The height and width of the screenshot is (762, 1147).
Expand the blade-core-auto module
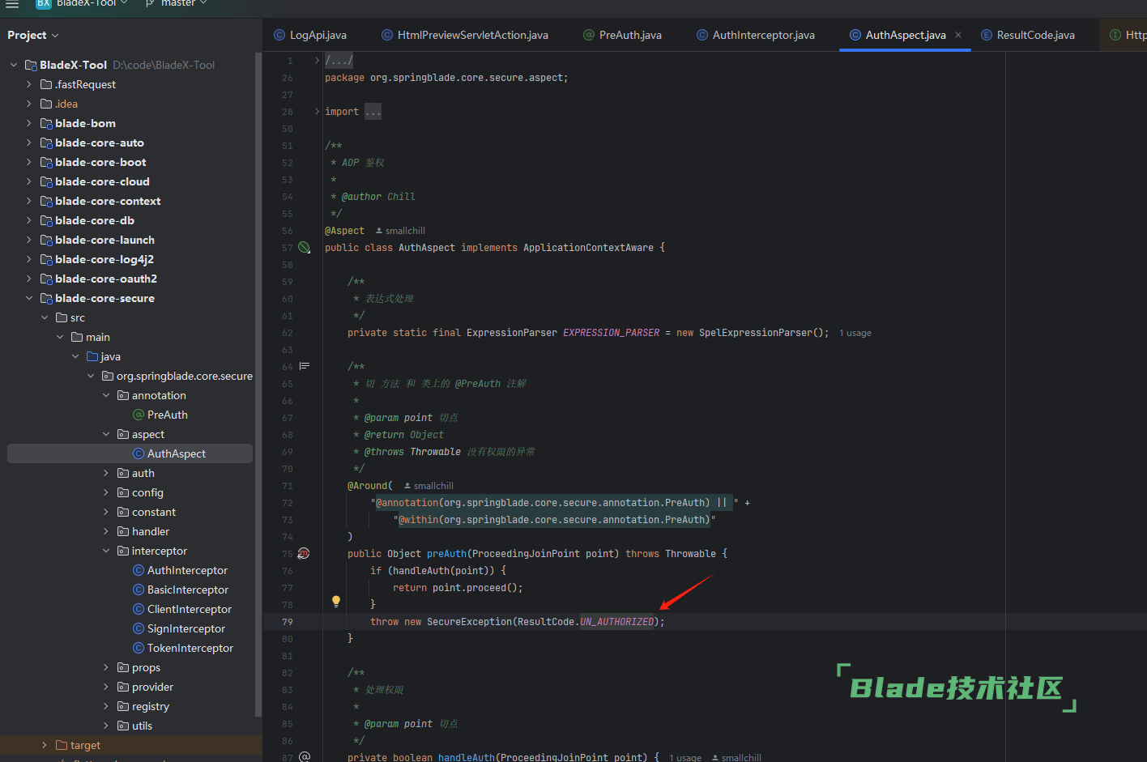click(x=29, y=143)
